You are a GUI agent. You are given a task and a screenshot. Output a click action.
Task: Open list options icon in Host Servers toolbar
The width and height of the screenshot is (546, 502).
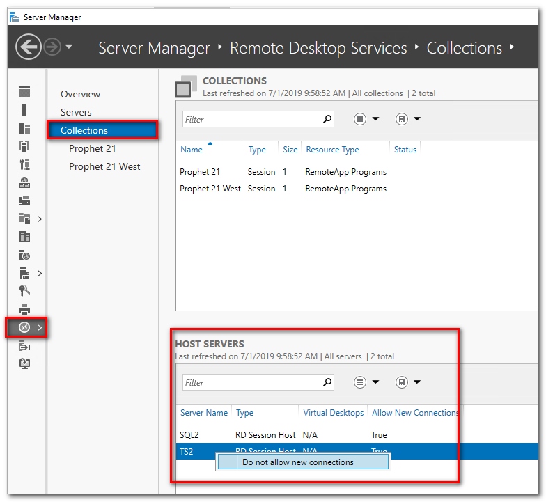pos(359,382)
